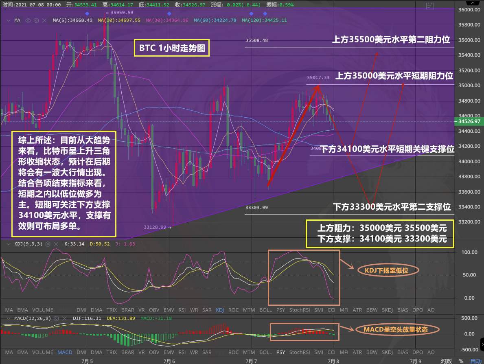This screenshot has height=364, width=484.
Task: Toggle the % percentage scale
Action: point(461,361)
